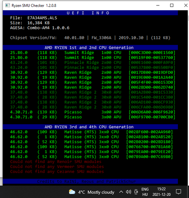Select Summit Ridge address [000C3D00-000E1560]
Viewport: 189px width, 198px height.
[152, 53]
